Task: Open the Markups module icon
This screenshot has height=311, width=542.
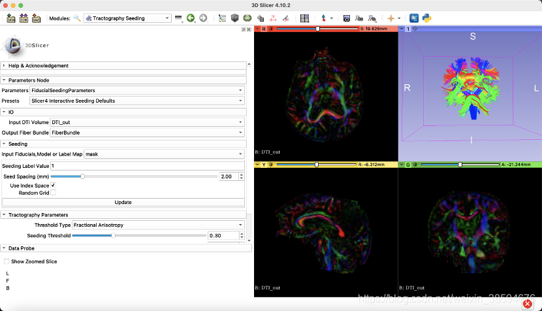Action: pos(273,18)
